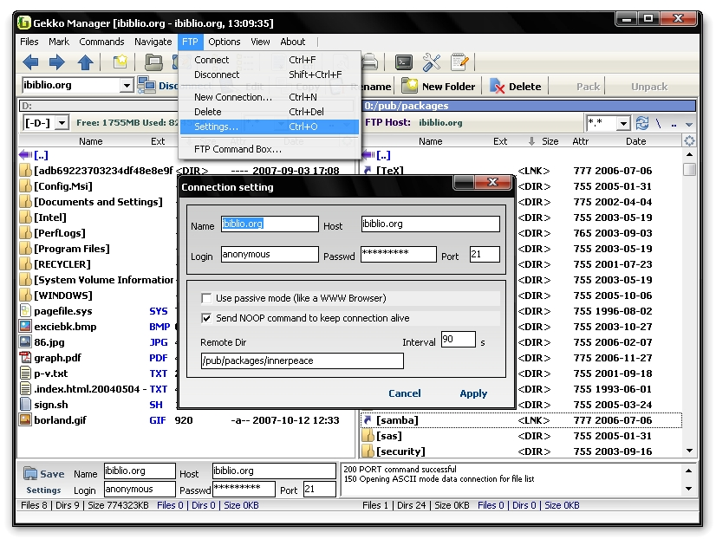Click the drive icon in the toolbar

pos(153,62)
